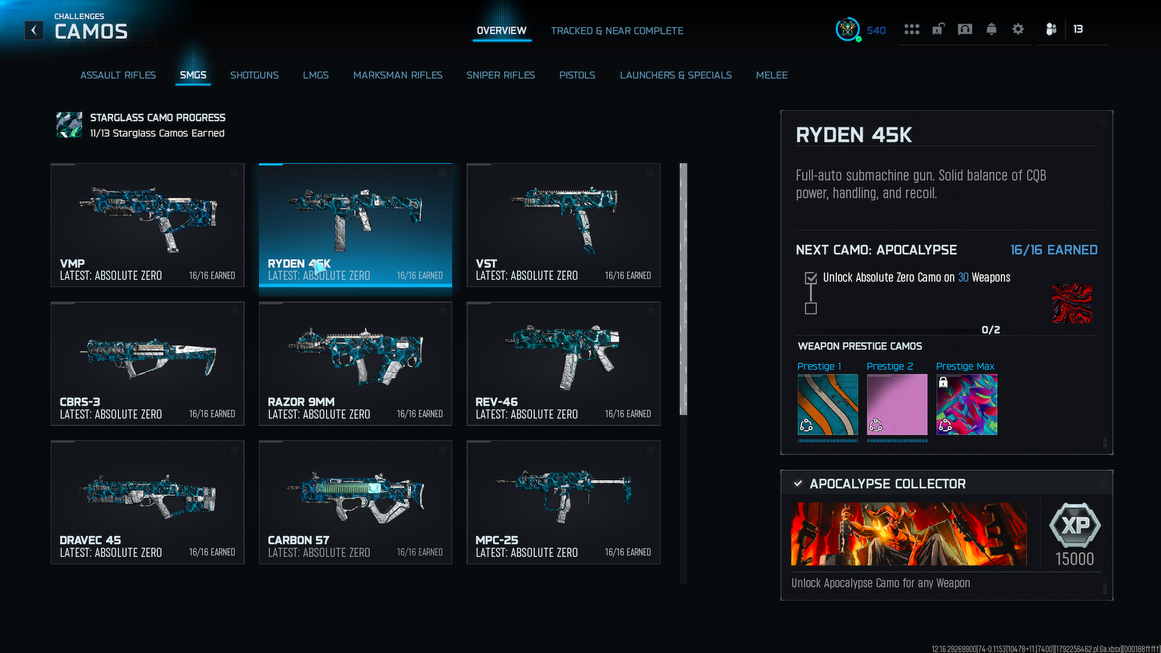Click the 540 currency value
This screenshot has height=653, width=1161.
876,30
